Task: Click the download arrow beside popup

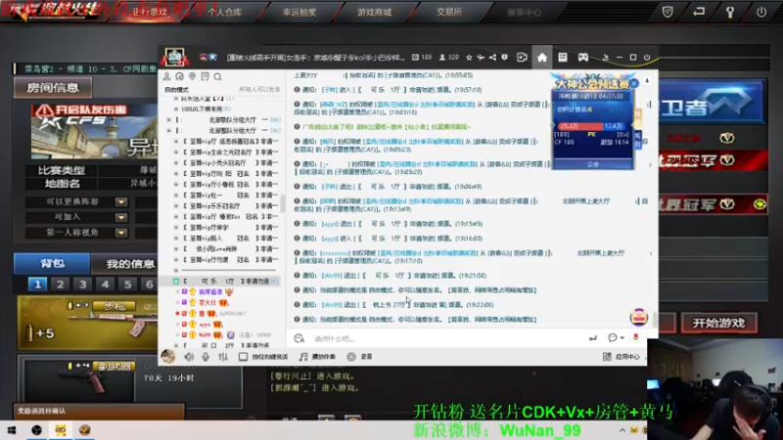Action: click(x=647, y=81)
